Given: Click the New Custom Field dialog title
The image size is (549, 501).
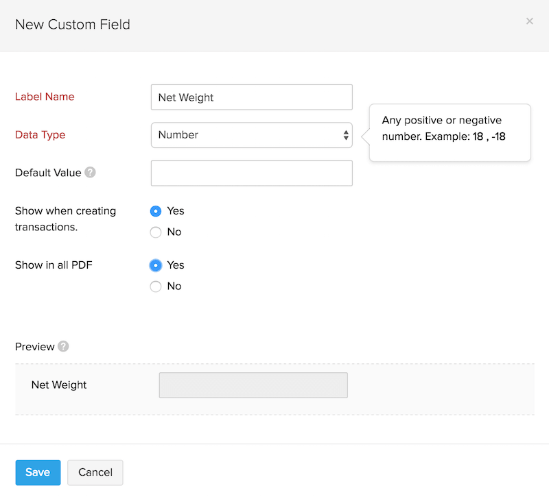Looking at the screenshot, I should [73, 25].
